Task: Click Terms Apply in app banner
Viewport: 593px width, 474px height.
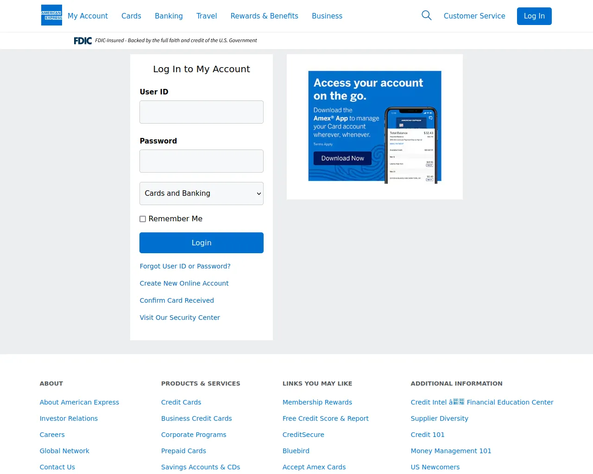Action: [323, 144]
